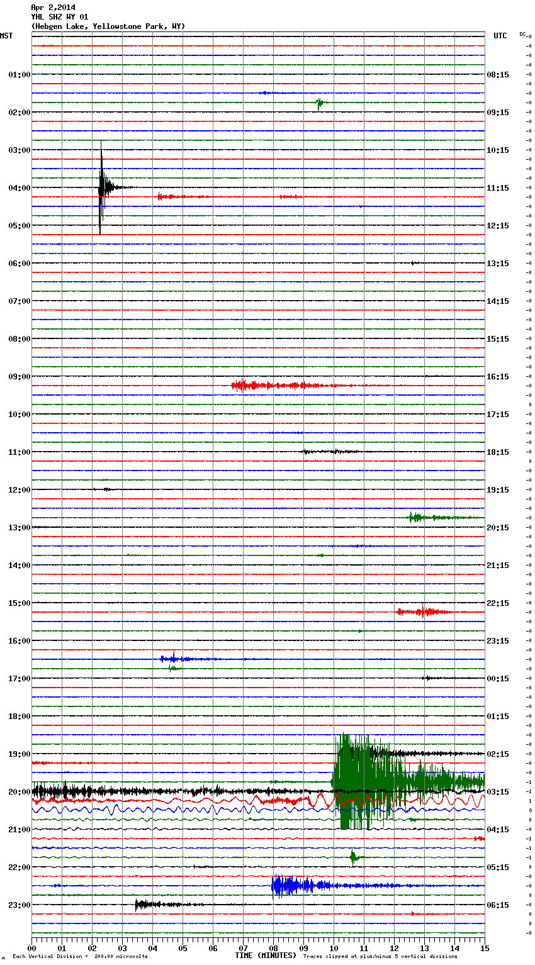Click the DC column header

(522, 34)
